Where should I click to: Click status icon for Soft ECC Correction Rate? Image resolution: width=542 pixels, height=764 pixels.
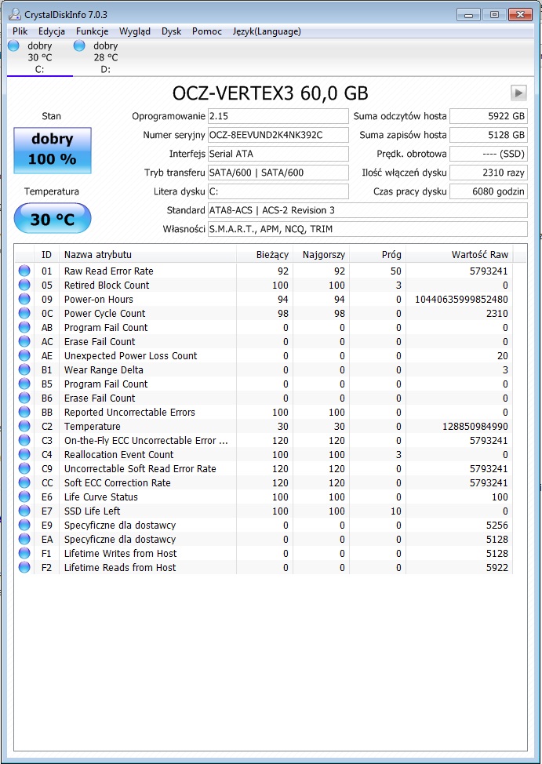coord(24,483)
